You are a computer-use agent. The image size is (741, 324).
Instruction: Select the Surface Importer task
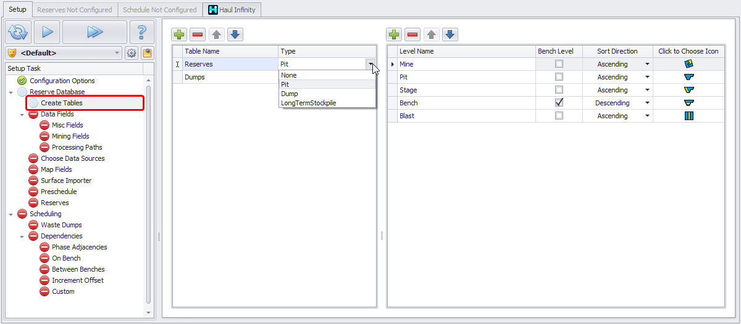click(66, 180)
